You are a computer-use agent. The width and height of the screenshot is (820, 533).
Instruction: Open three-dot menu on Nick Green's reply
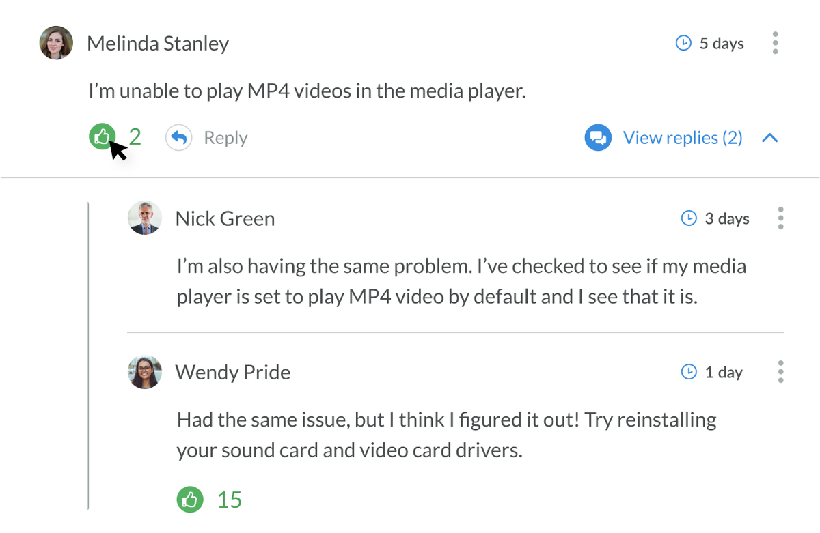pyautogui.click(x=780, y=218)
